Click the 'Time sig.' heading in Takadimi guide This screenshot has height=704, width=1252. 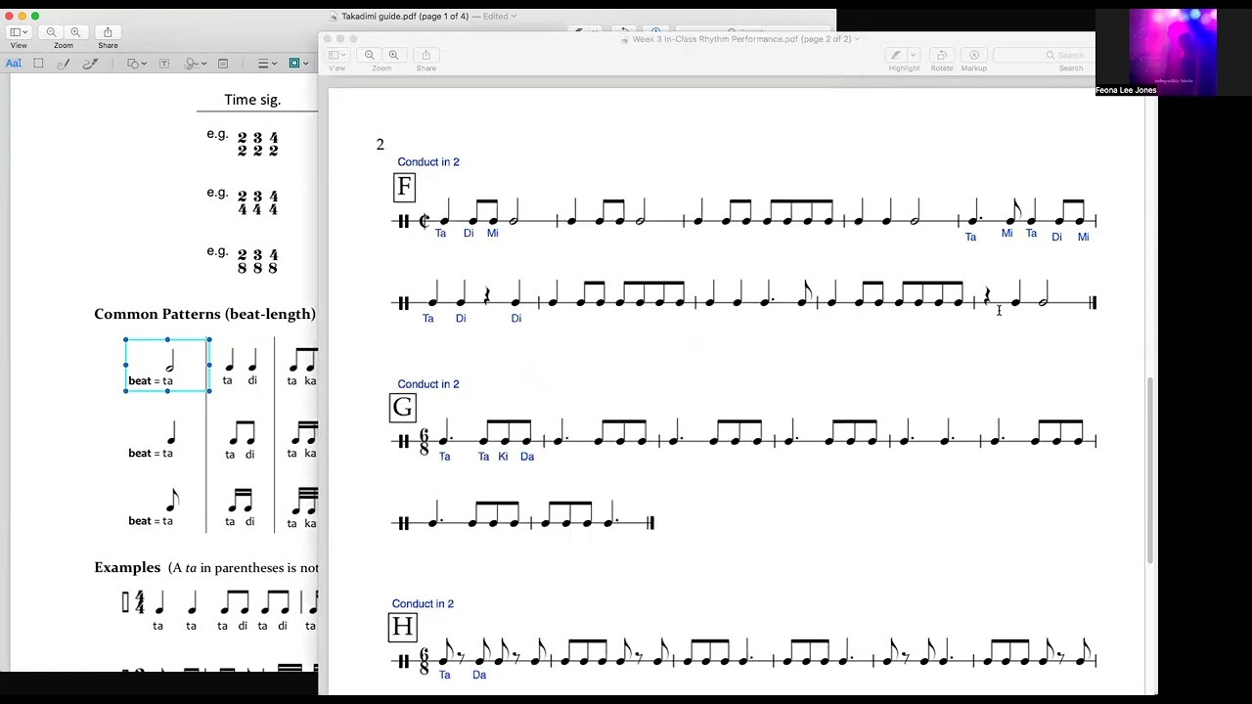coord(252,100)
